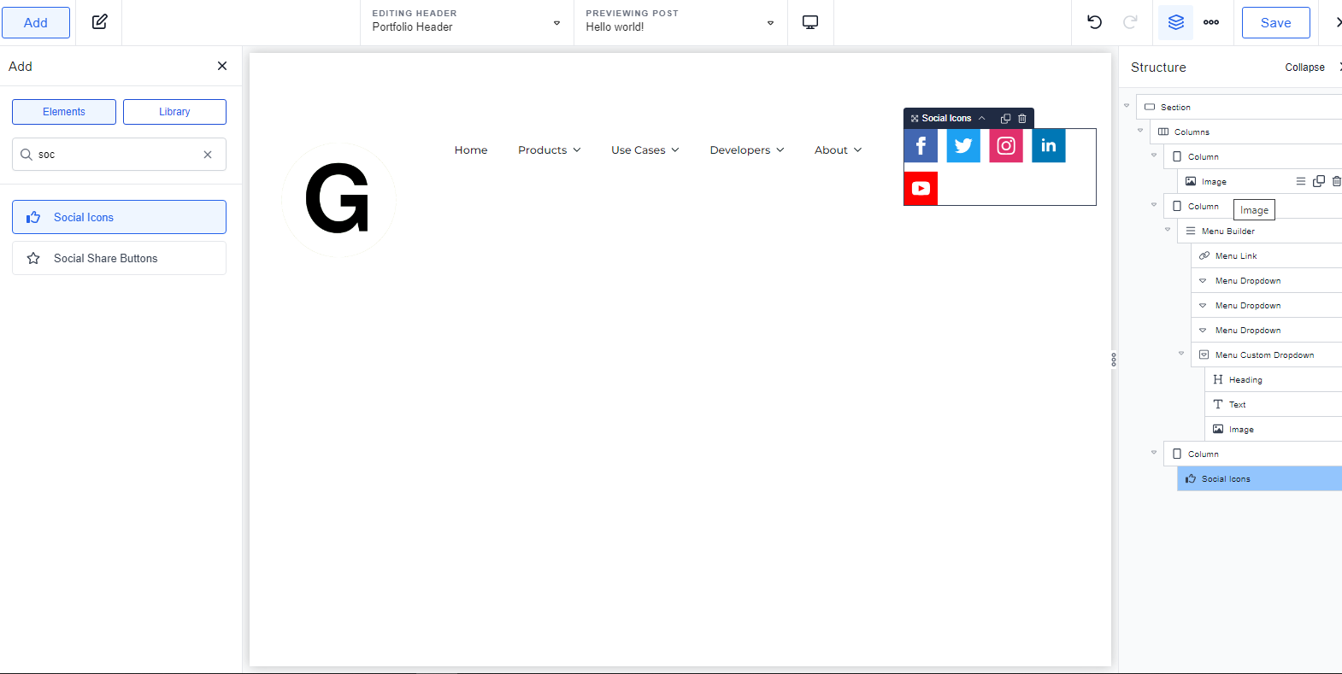Delete Social Icons element with trash icon
The width and height of the screenshot is (1342, 674).
pos(1022,119)
